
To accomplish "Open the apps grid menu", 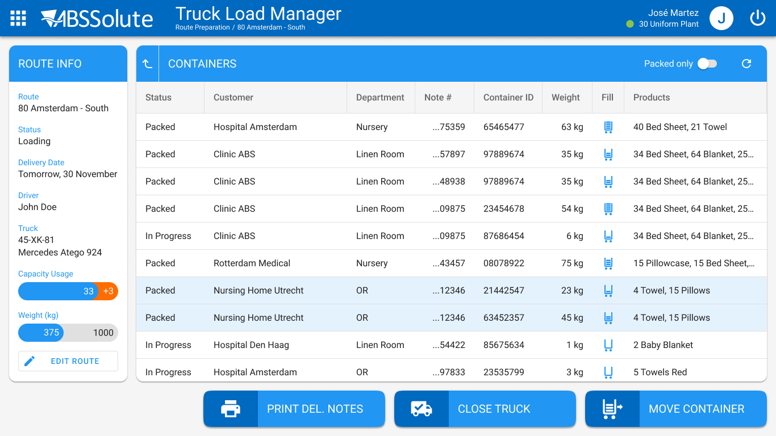I will pos(18,18).
